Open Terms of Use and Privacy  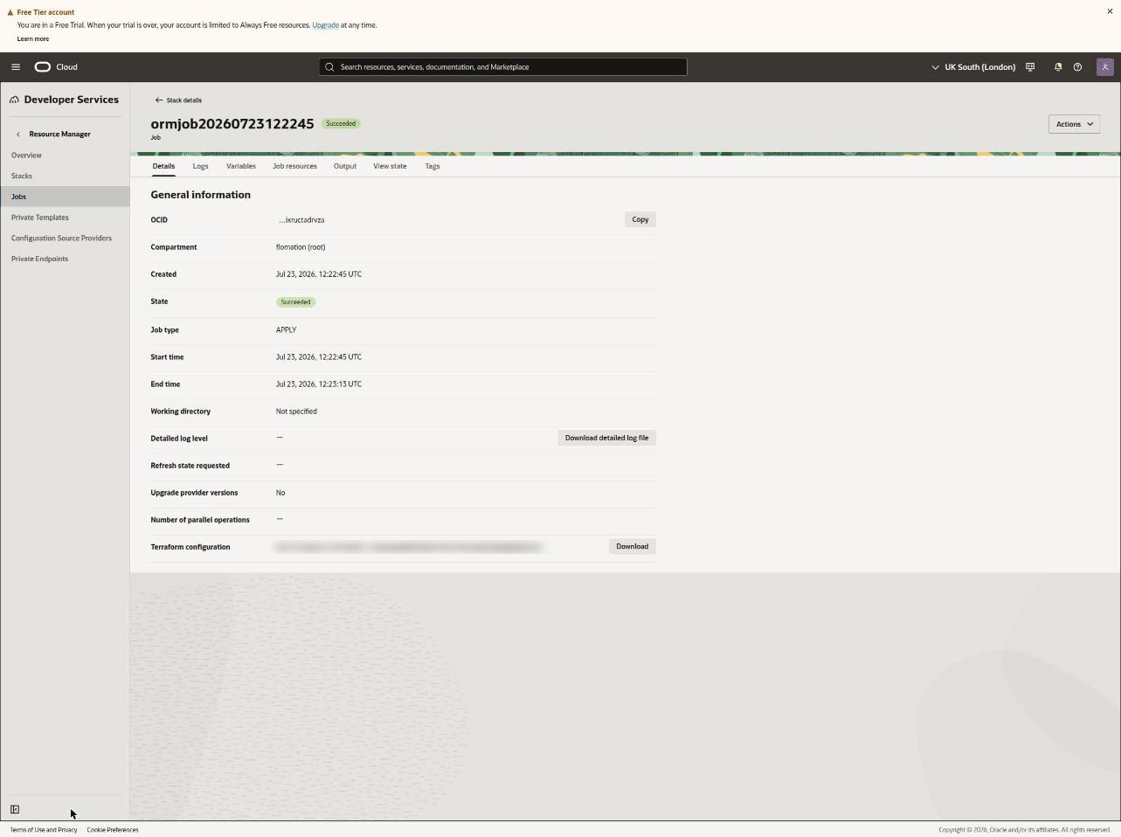click(44, 830)
